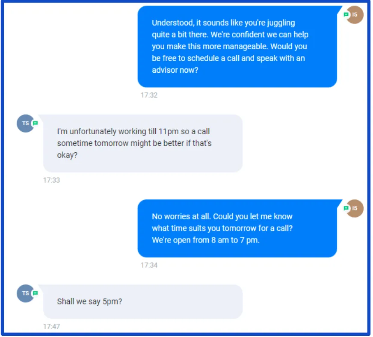Click green chat badge on top I5 avatar
Viewport: 373px width, 337px height.
coord(346,15)
